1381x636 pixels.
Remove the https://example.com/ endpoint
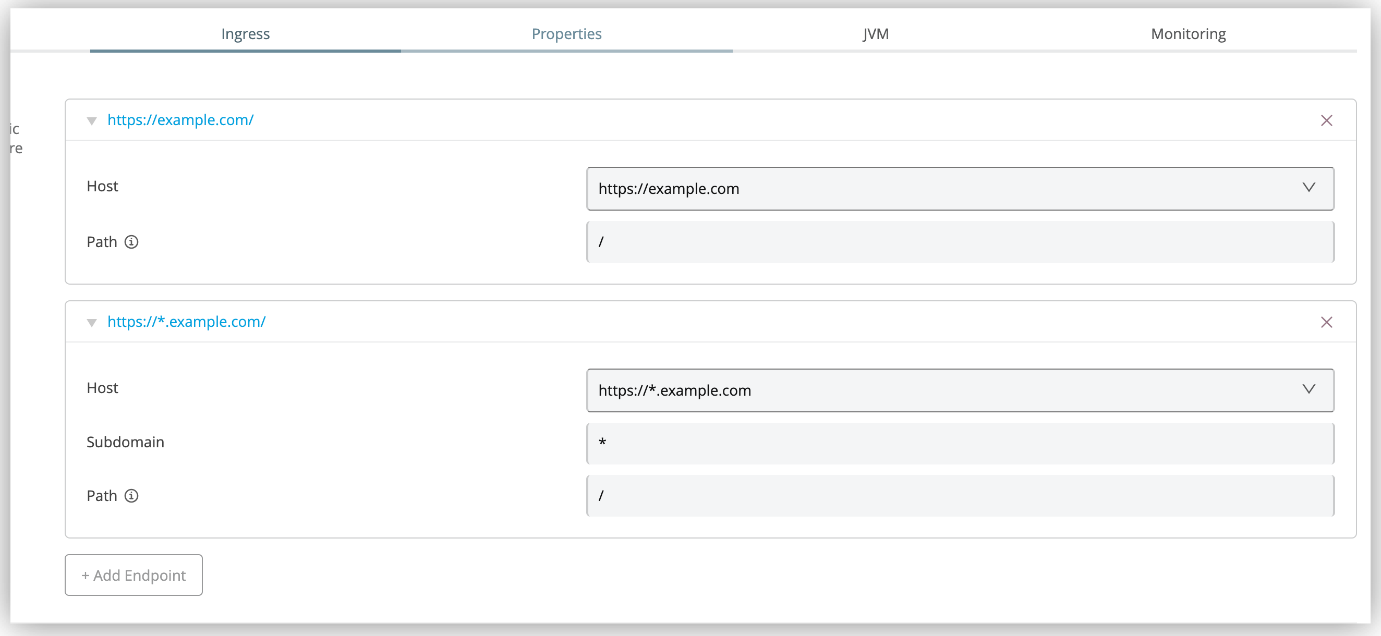[1327, 120]
